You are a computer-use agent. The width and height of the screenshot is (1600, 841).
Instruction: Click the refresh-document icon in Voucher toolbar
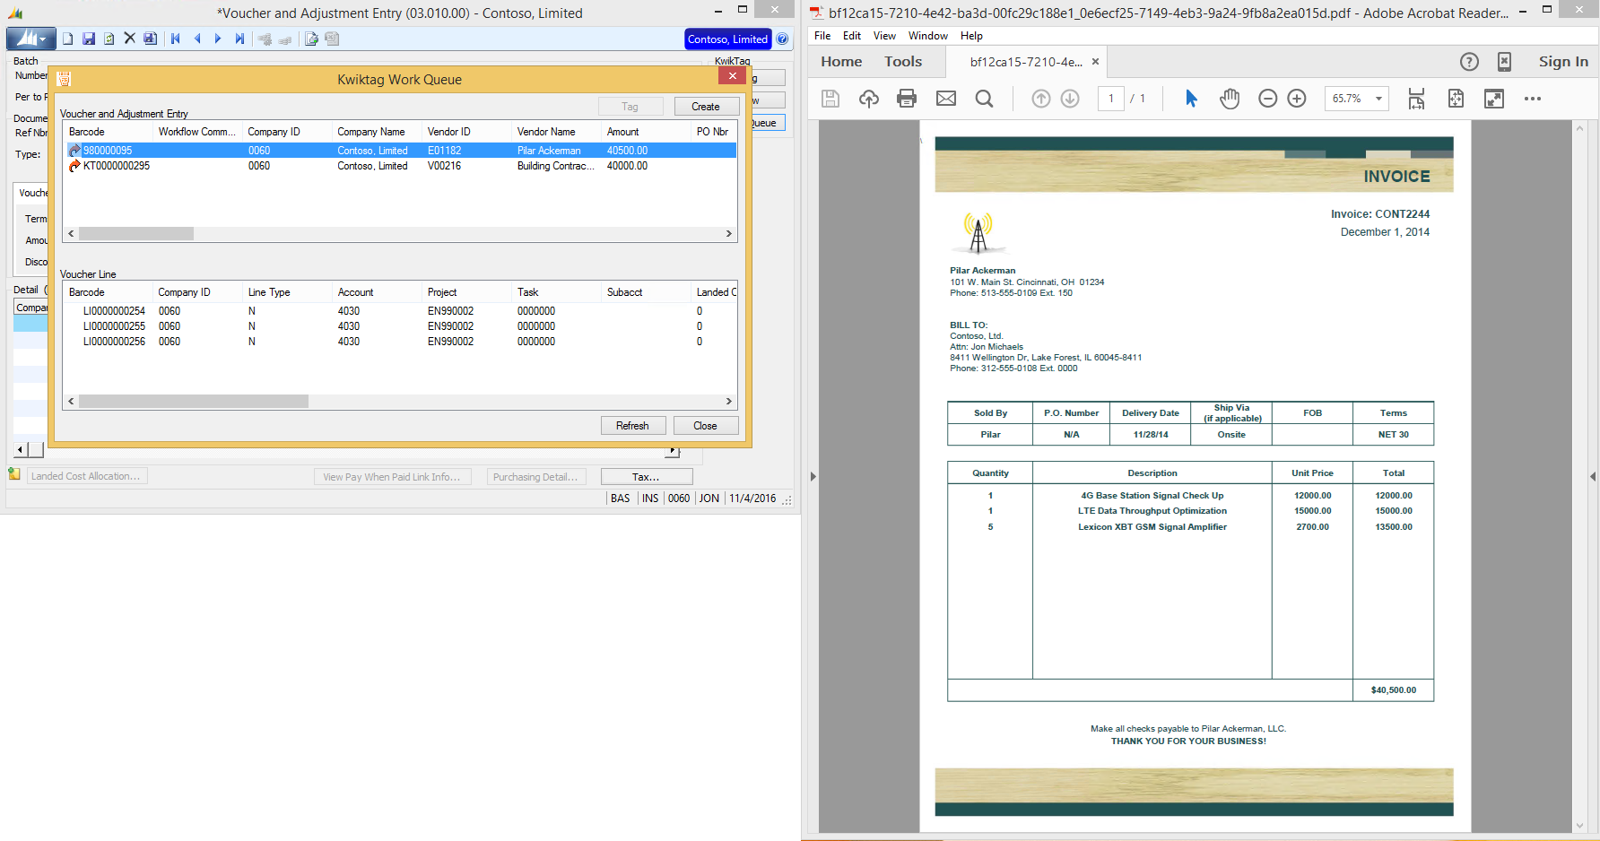[109, 39]
